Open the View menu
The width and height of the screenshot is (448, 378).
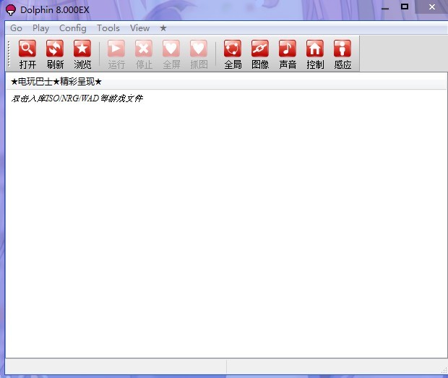pyautogui.click(x=139, y=28)
